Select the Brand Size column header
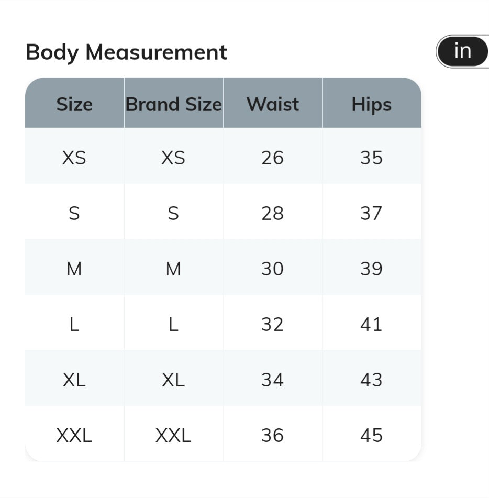Image resolution: width=489 pixels, height=498 pixels. [173, 104]
